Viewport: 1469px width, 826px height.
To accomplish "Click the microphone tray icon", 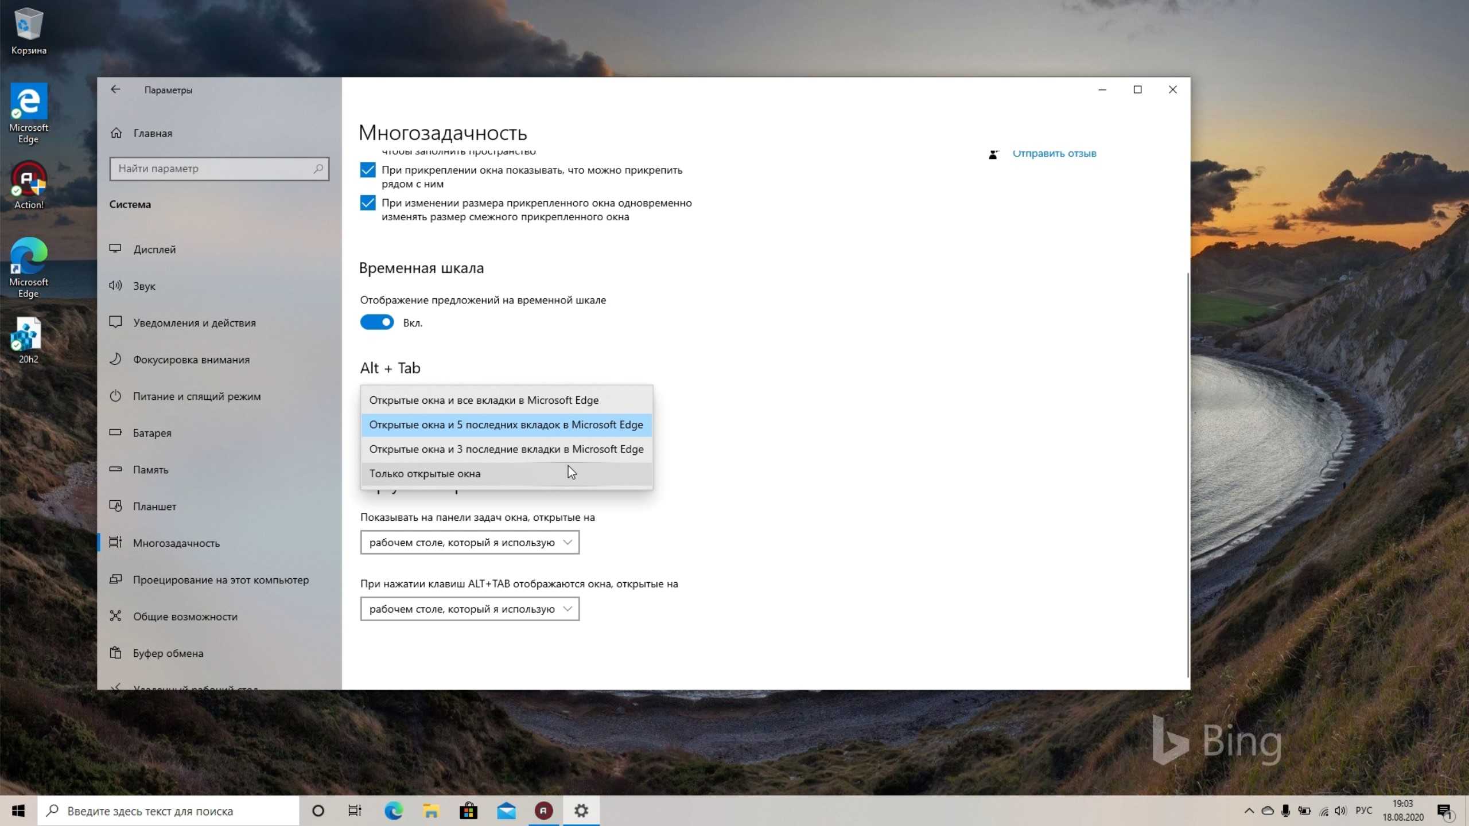I will point(1286,811).
